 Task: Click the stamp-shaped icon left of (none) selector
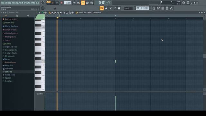tap(119, 8)
